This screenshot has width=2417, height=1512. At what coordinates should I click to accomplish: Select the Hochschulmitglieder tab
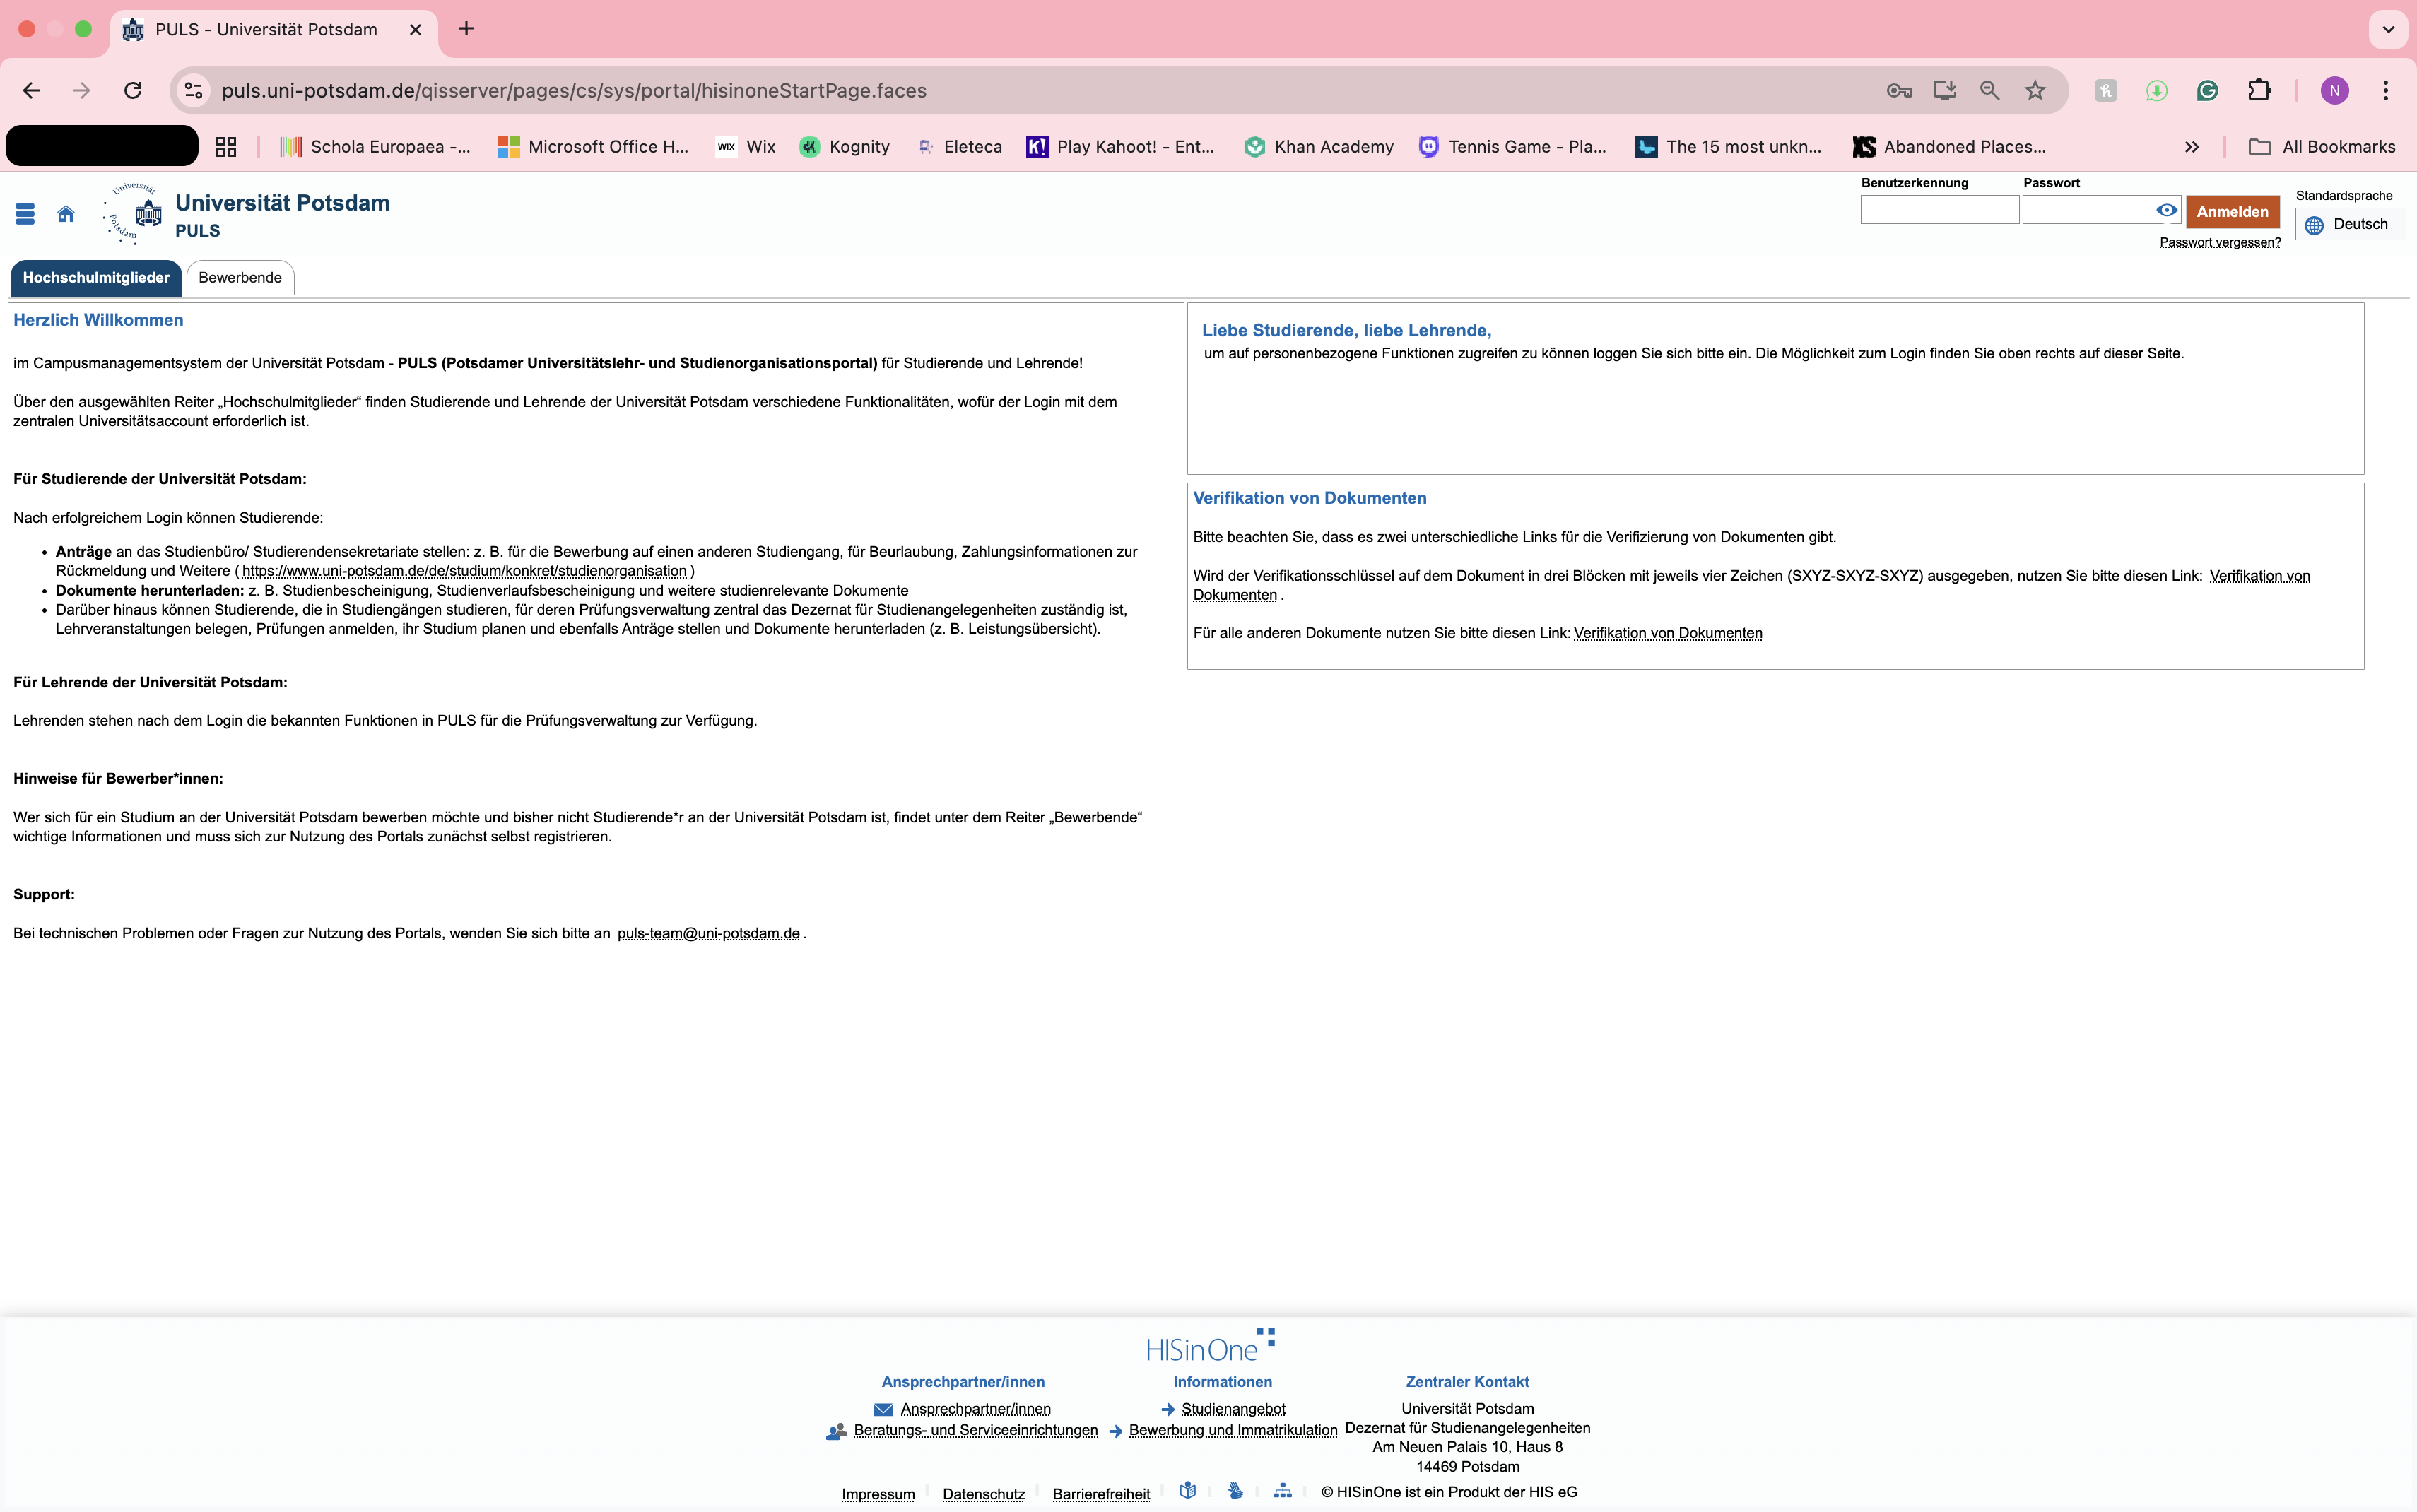tap(96, 278)
